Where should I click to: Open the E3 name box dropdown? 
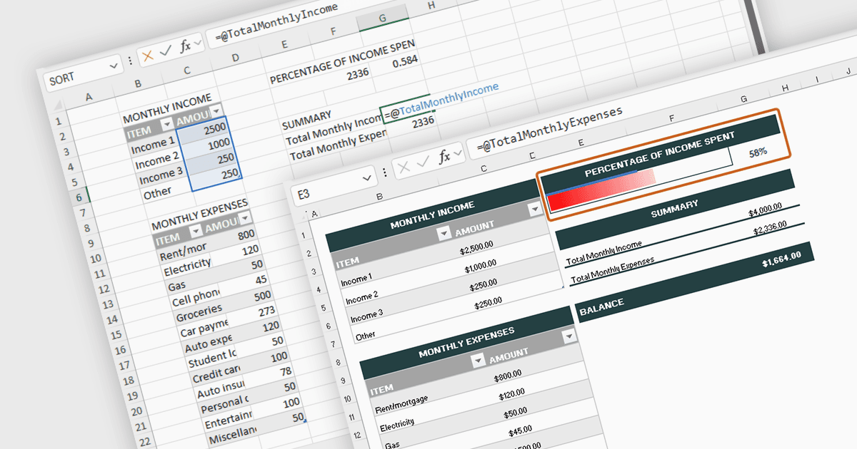(x=369, y=177)
